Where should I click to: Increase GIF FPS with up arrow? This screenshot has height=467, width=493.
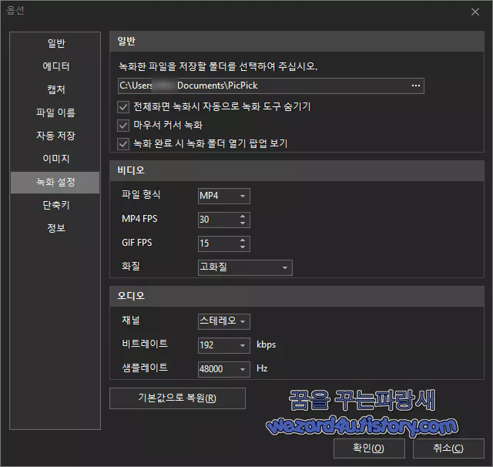pyautogui.click(x=243, y=240)
